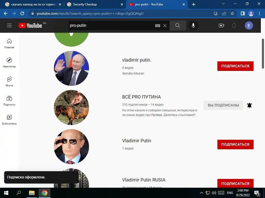Go to Главная in the sidebar
The image size is (265, 198).
(9, 43)
